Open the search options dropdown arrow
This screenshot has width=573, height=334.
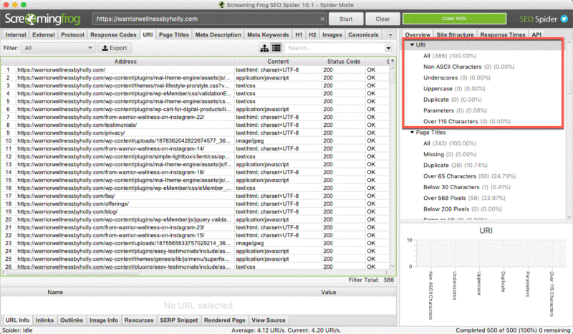388,48
